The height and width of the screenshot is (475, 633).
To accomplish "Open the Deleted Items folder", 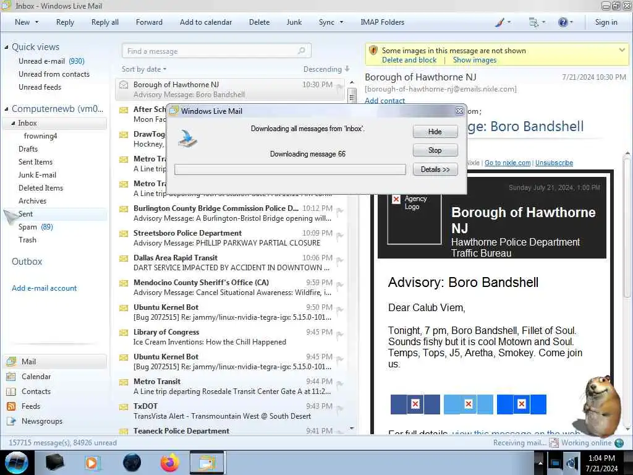I will [41, 188].
